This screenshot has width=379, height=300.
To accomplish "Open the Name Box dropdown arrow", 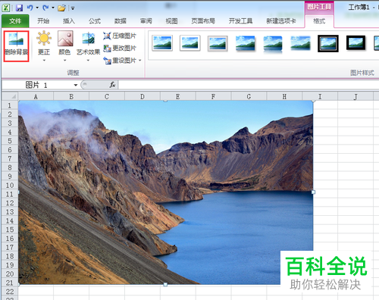I will coord(76,85).
